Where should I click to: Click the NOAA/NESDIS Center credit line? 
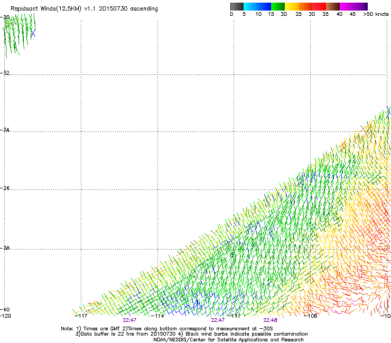(x=228, y=340)
